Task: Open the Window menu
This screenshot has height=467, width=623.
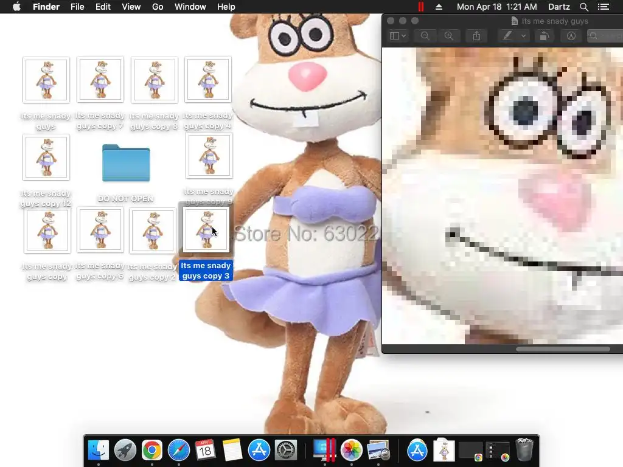Action: tap(190, 7)
